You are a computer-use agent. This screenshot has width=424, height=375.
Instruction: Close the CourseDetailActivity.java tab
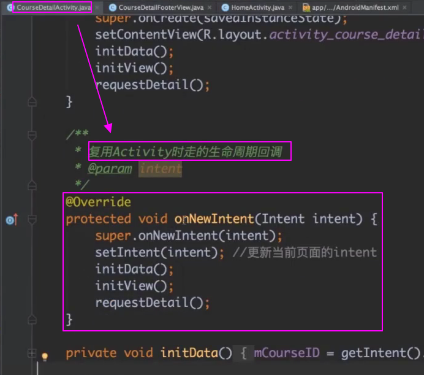point(97,7)
